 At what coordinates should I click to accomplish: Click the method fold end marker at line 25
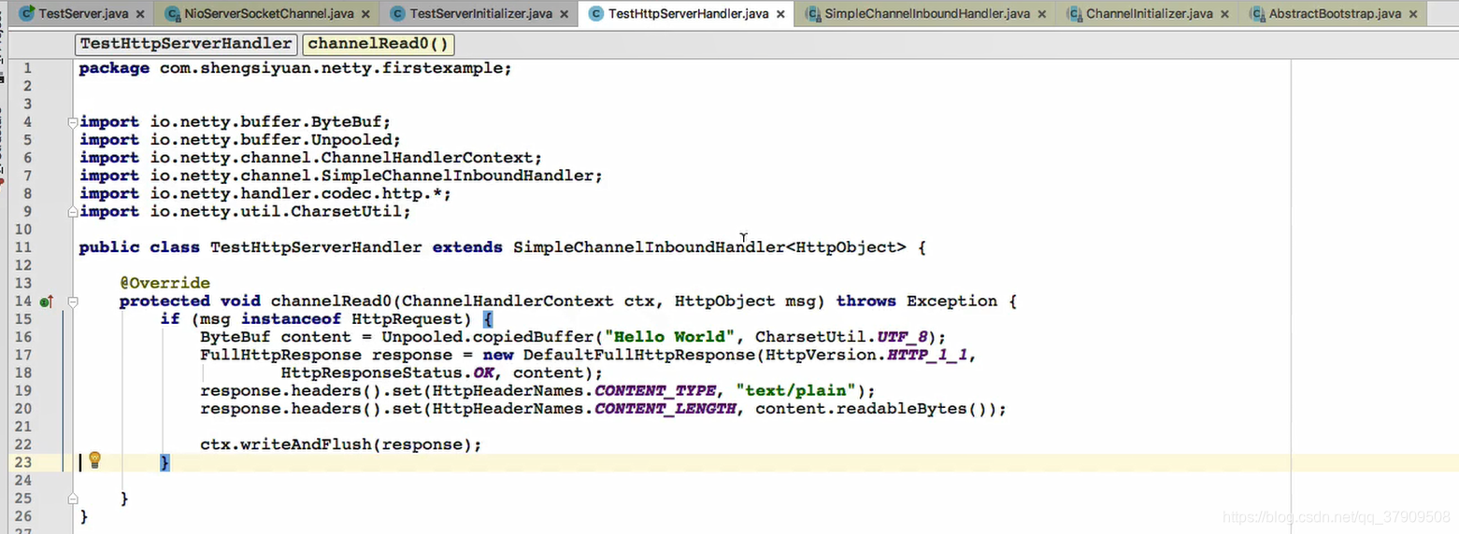coord(72,499)
